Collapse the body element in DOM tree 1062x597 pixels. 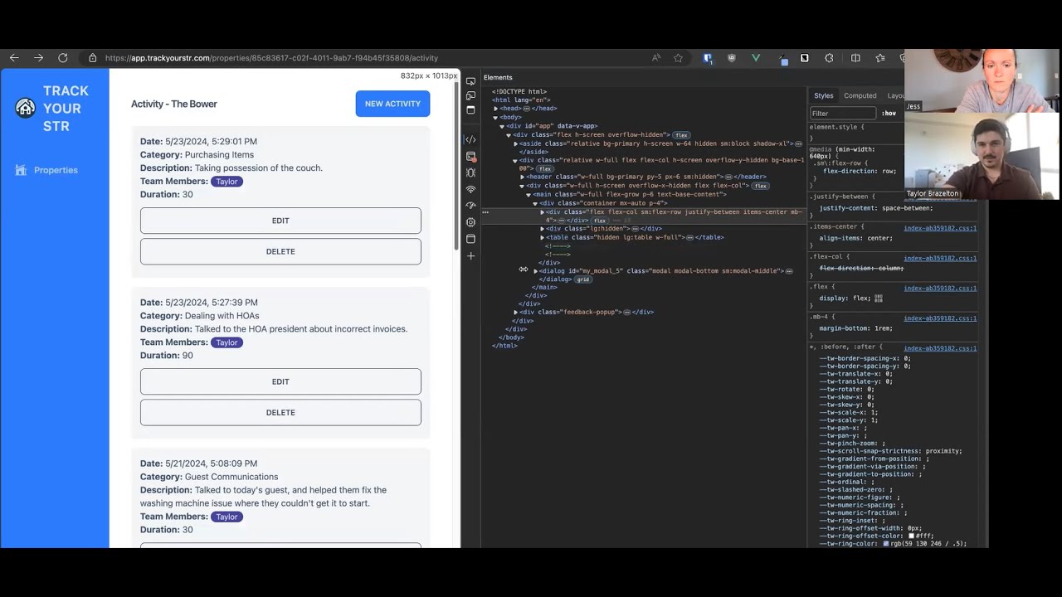coord(495,118)
